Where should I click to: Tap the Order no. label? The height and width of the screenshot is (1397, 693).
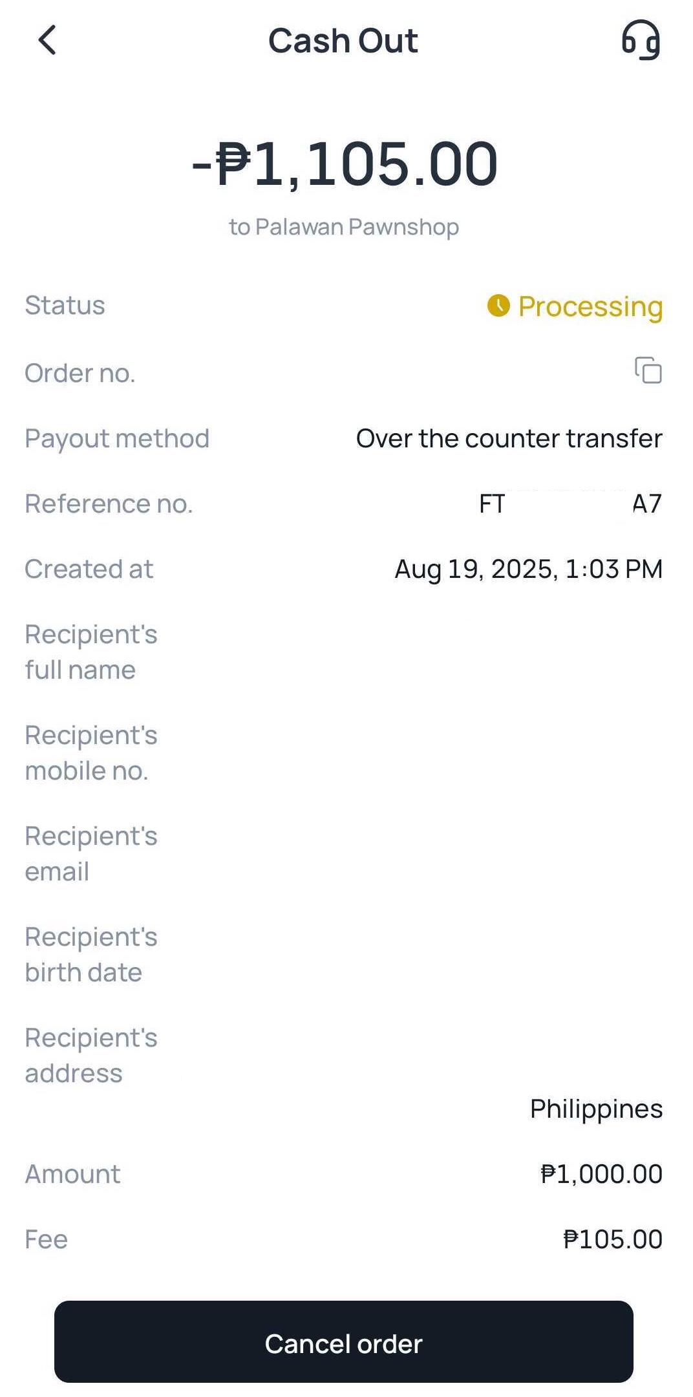point(80,373)
